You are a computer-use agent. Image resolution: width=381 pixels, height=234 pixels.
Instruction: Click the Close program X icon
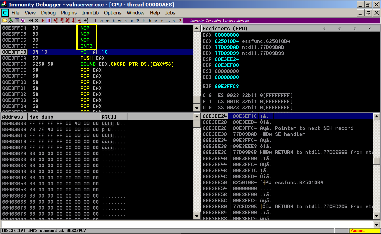coord(37,21)
